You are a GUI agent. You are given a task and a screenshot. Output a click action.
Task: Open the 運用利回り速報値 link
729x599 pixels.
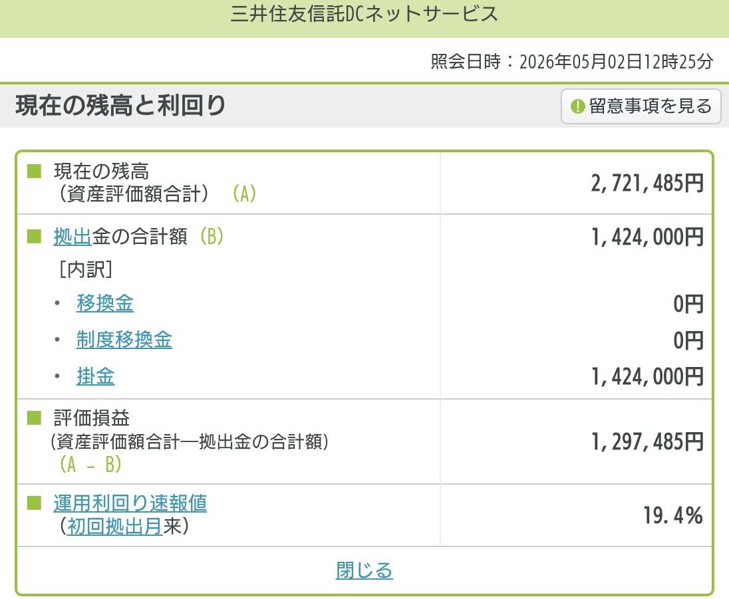click(x=130, y=503)
